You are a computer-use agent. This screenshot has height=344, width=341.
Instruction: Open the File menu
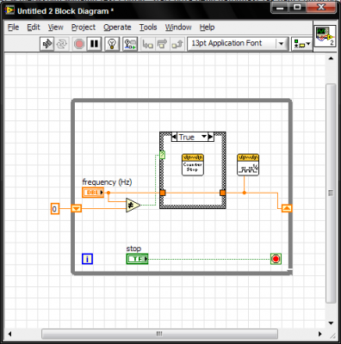click(x=13, y=28)
